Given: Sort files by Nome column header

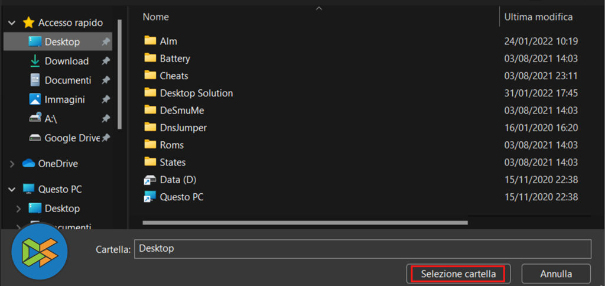Looking at the screenshot, I should point(156,17).
